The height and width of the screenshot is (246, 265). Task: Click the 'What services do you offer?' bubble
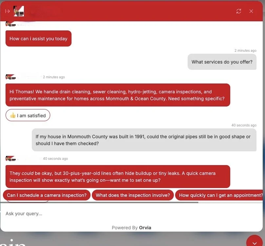pos(222,62)
